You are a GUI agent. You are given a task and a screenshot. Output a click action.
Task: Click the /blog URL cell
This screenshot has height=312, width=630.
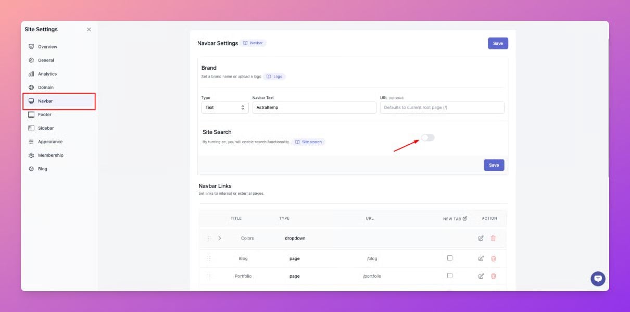372,258
